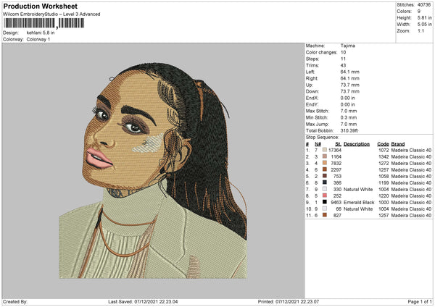Select the 'EndY:' label
Screen dimensions: 435x307
pyautogui.click(x=312, y=104)
